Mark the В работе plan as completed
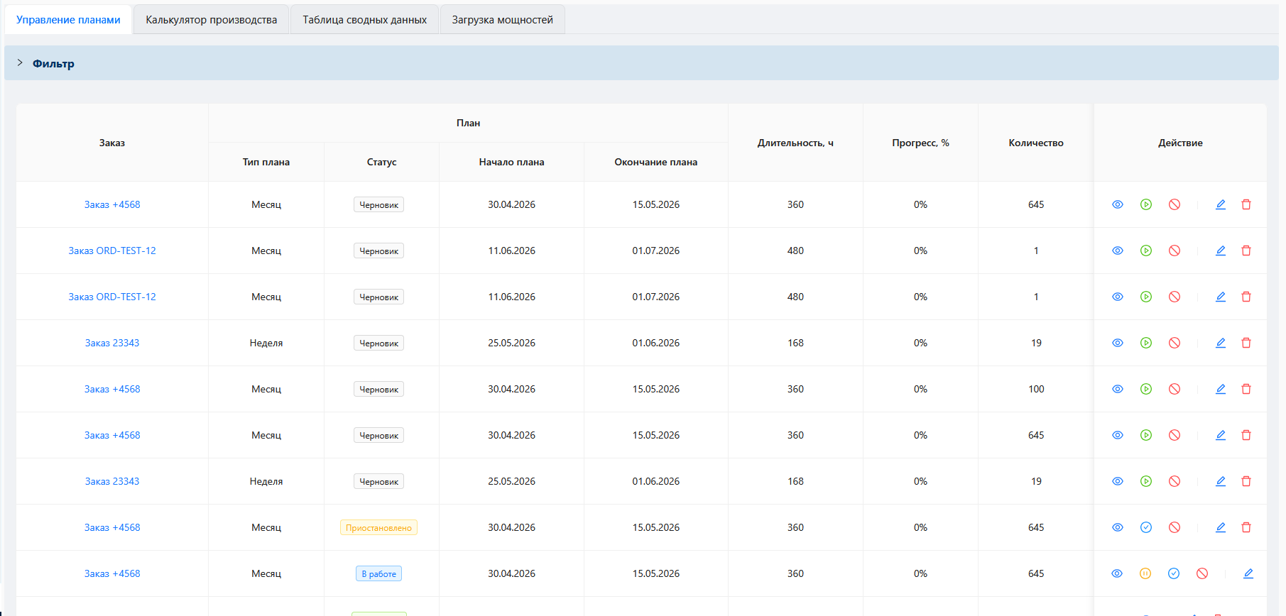1286x616 pixels. click(x=1174, y=573)
